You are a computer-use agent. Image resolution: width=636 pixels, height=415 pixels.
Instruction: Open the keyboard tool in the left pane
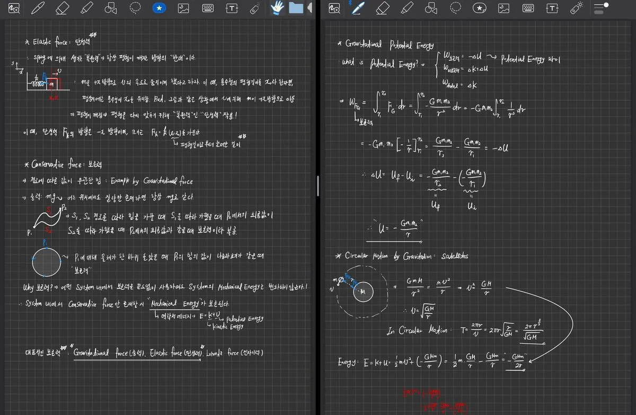point(208,8)
